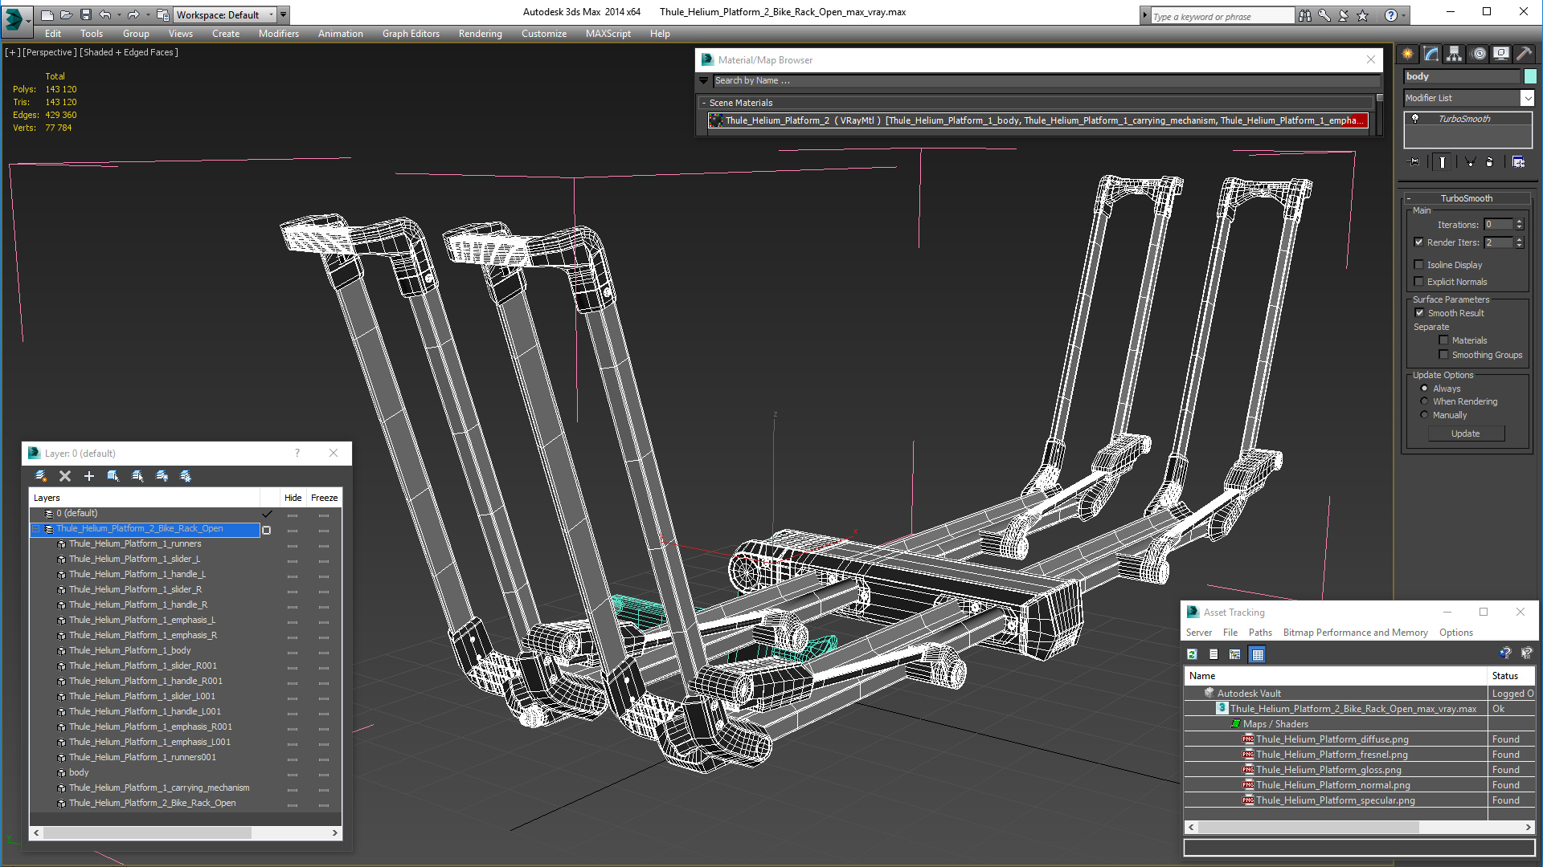Click the Search by Name field
The width and height of the screenshot is (1543, 867).
tap(1046, 80)
